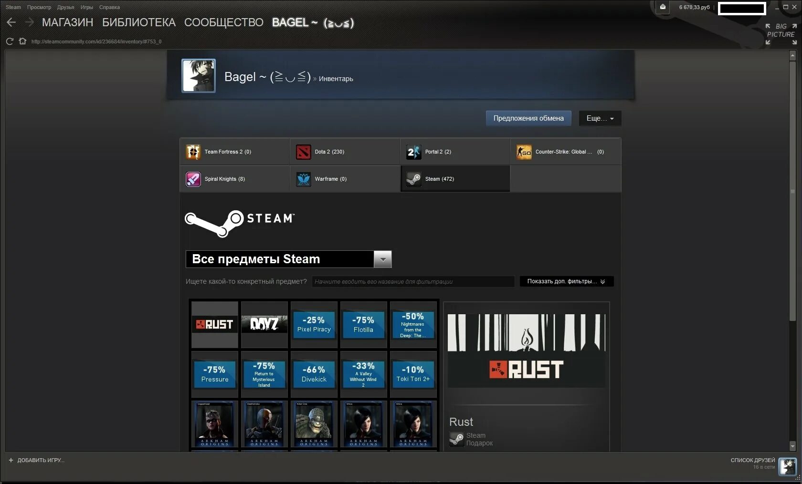The width and height of the screenshot is (802, 484).
Task: Click the page scrollbar down arrow
Action: coord(793,446)
